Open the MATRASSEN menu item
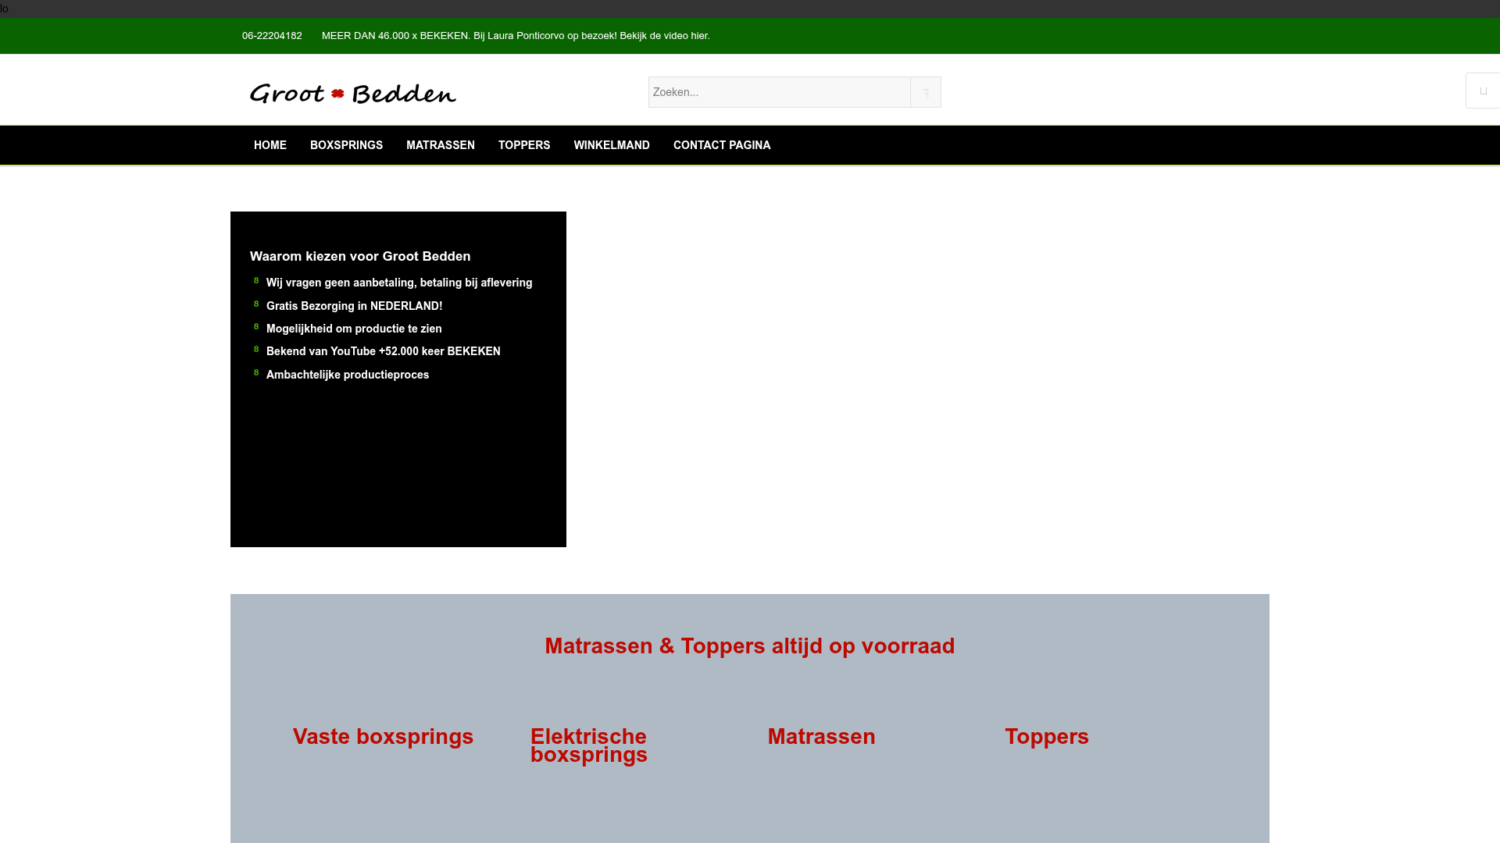The image size is (1500, 843). [x=441, y=145]
